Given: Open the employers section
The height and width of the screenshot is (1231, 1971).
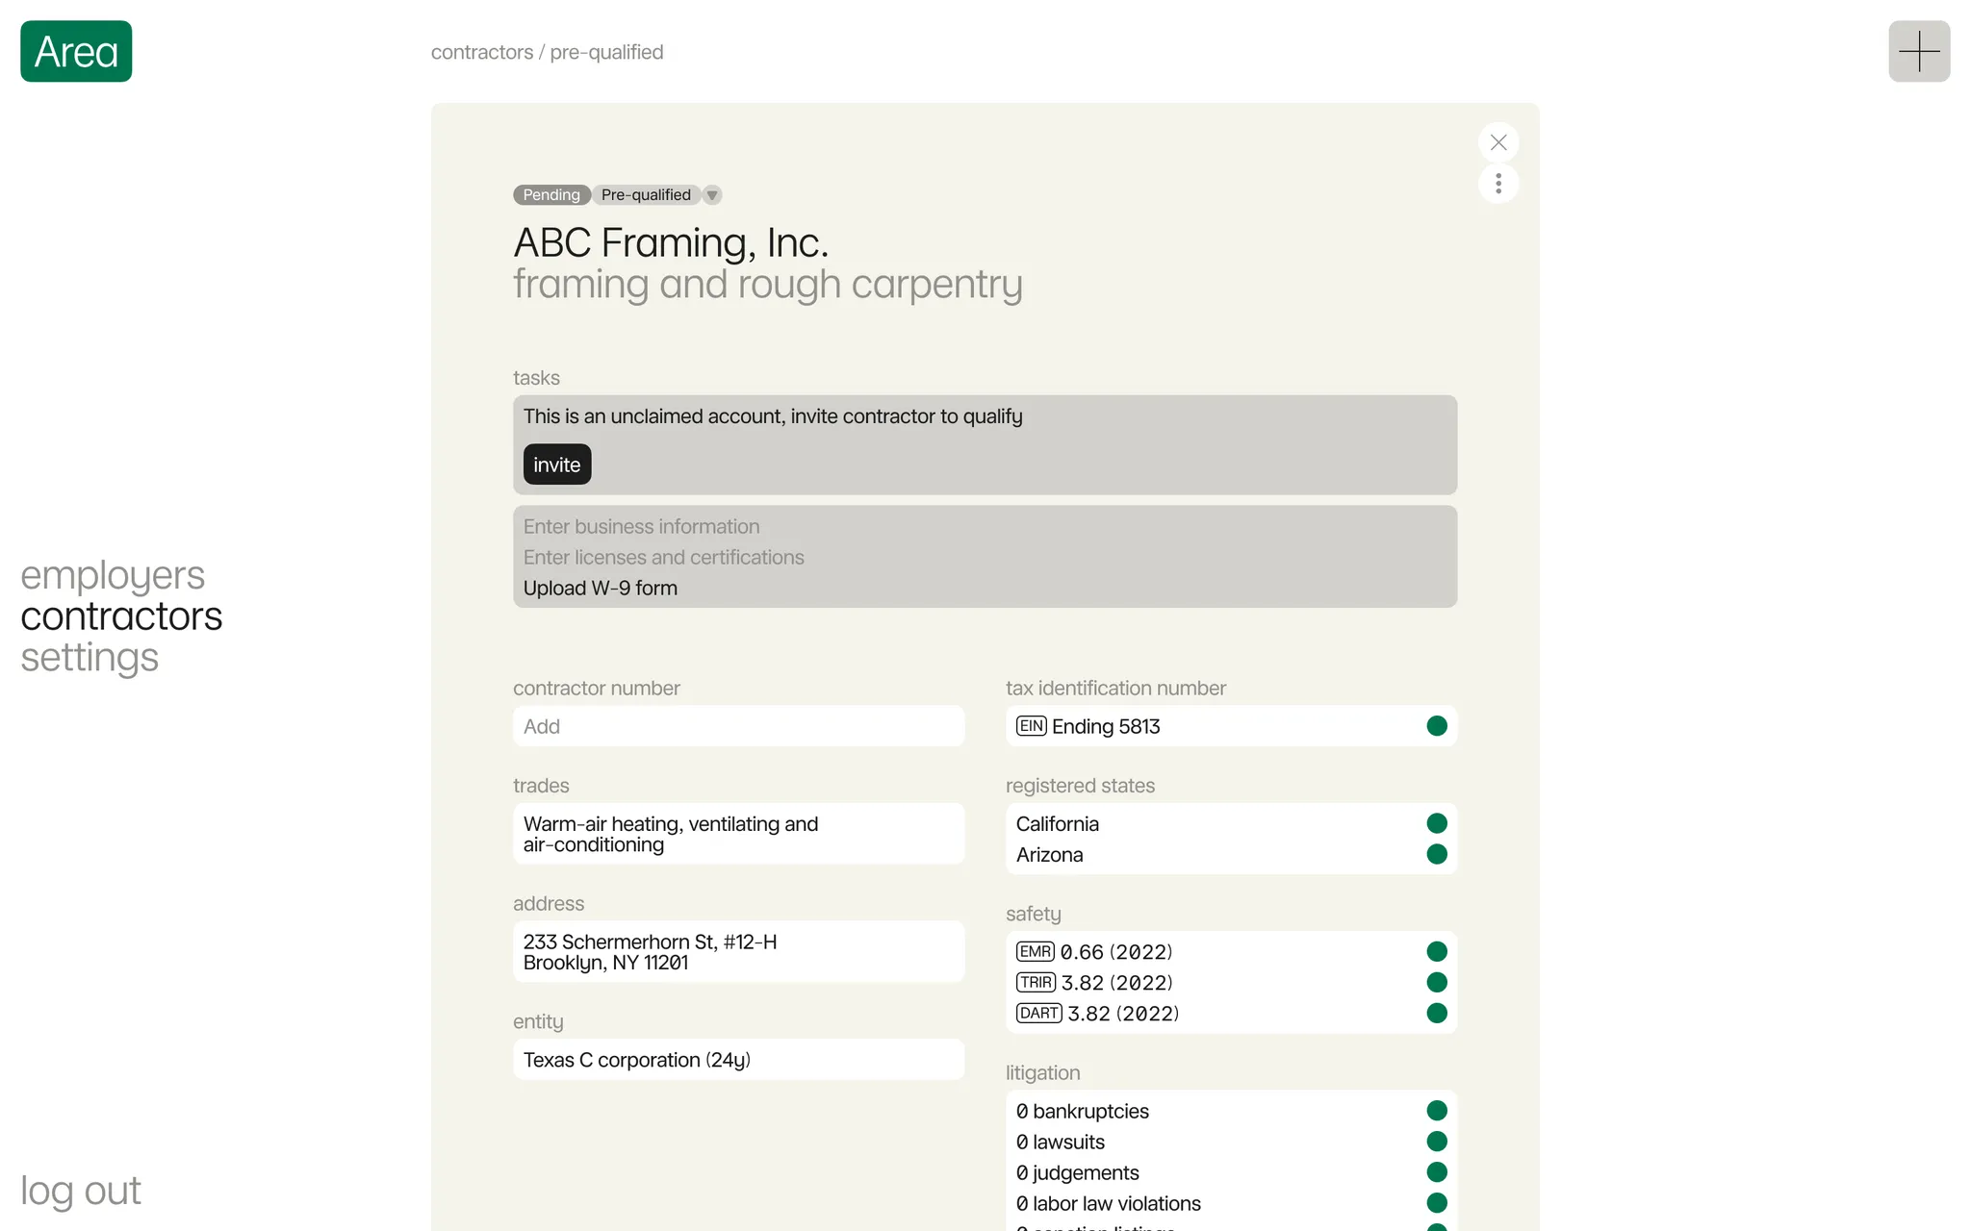Looking at the screenshot, I should [x=113, y=575].
